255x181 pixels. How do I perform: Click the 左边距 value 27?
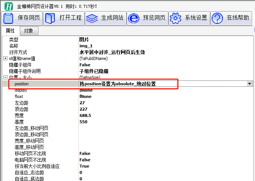click(x=82, y=103)
